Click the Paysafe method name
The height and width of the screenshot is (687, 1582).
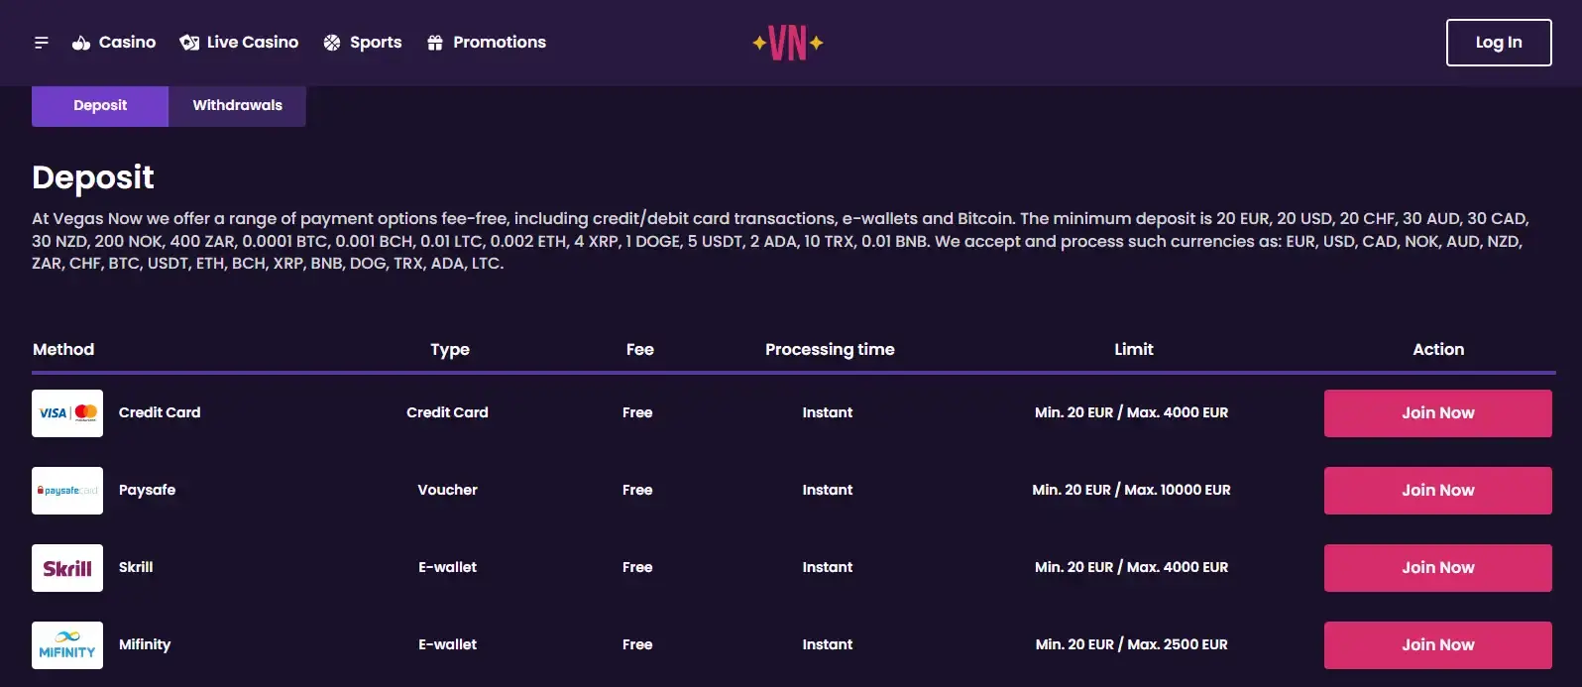147,490
